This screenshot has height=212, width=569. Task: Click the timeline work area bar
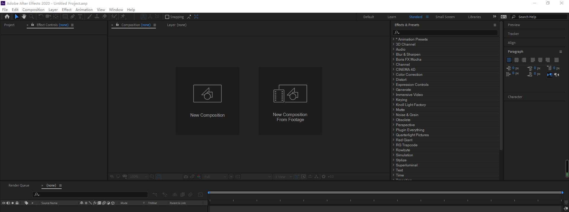click(385, 192)
